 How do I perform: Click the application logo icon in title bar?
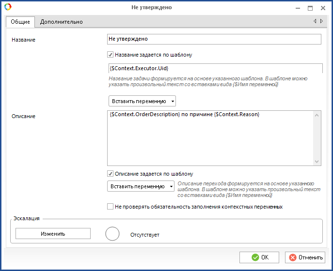tap(7, 7)
